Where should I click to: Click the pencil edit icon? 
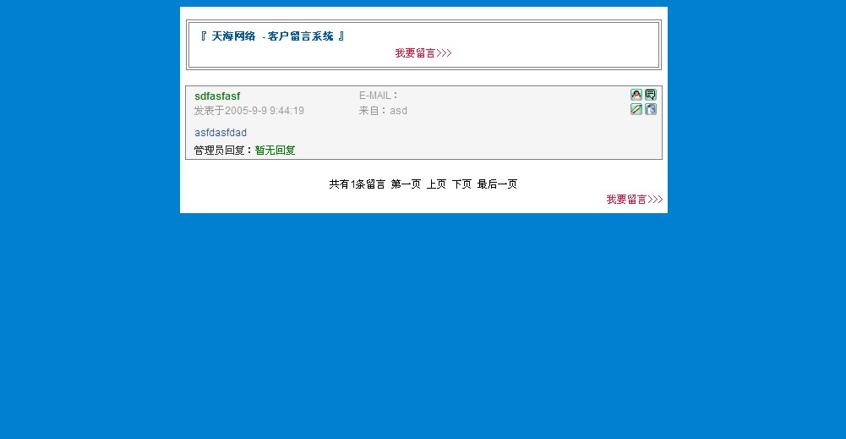coord(636,109)
